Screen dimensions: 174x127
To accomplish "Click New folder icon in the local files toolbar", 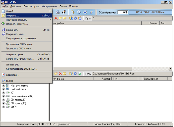I will click(56, 74).
